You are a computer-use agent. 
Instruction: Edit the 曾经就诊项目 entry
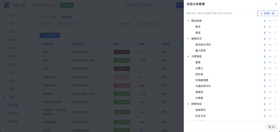pyautogui.click(x=265, y=45)
